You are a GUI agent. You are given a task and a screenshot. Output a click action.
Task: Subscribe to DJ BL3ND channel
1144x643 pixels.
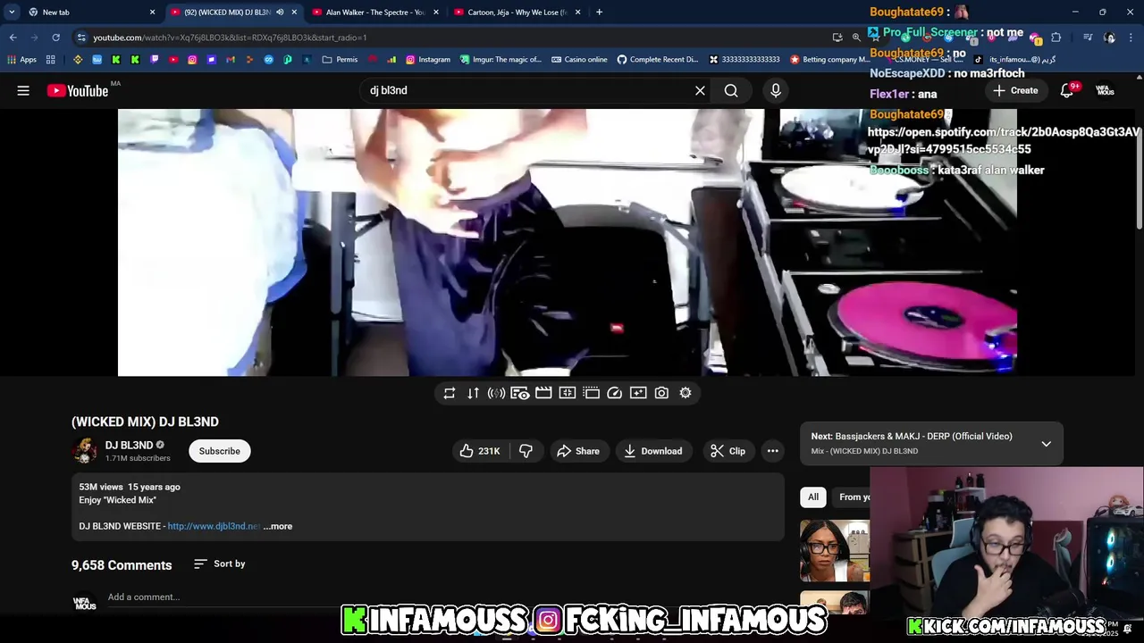(220, 451)
